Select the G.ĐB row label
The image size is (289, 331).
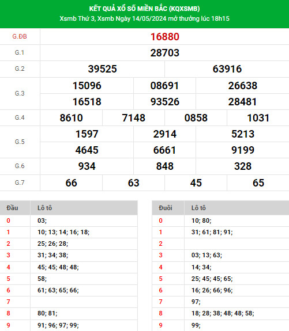point(20,36)
